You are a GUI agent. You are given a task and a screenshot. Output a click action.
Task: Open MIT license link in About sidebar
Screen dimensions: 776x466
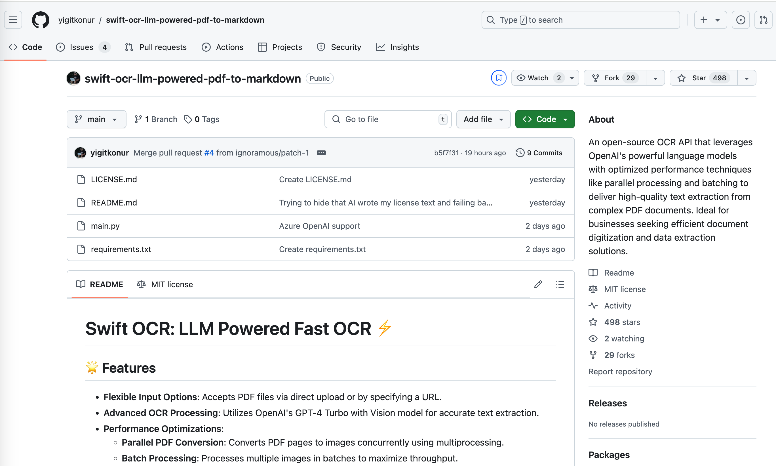point(617,289)
